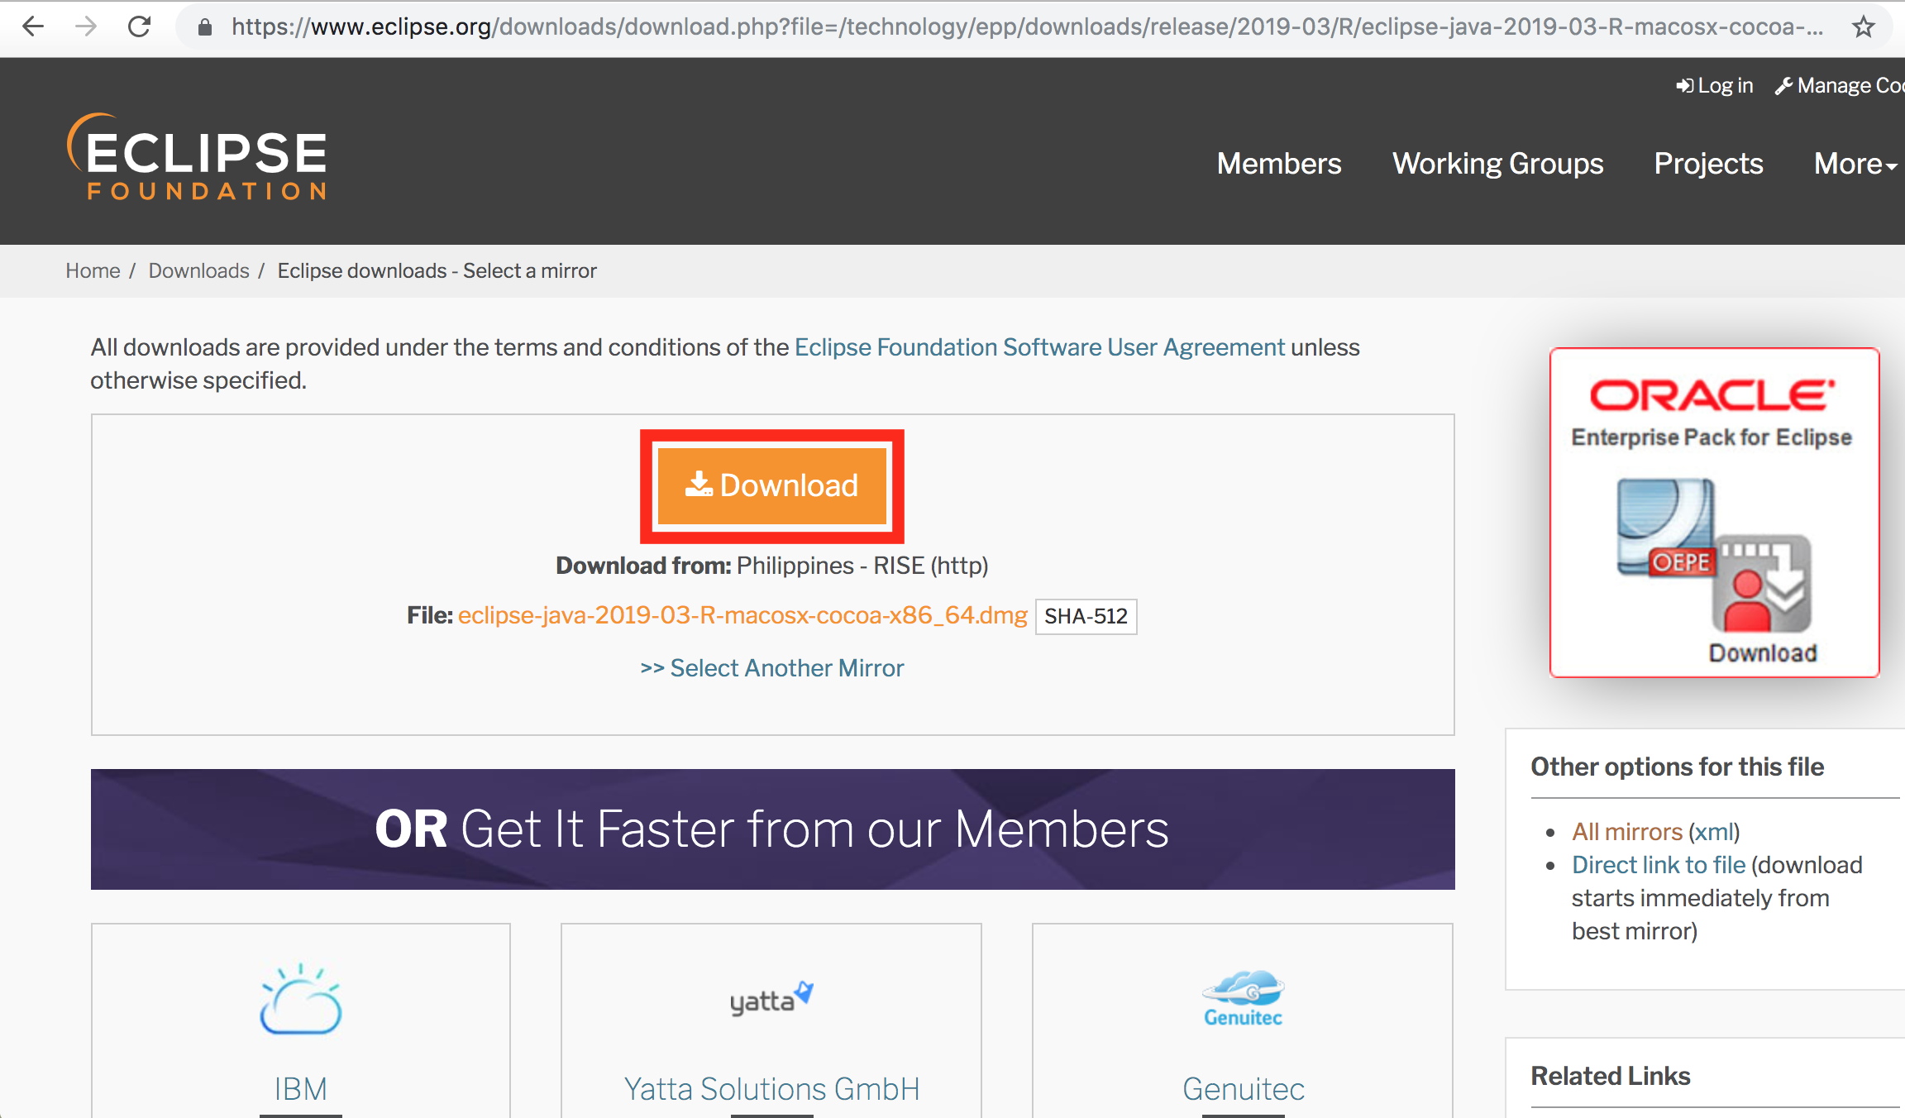Open the Projects menu item
Image resolution: width=1905 pixels, height=1118 pixels.
[1708, 164]
